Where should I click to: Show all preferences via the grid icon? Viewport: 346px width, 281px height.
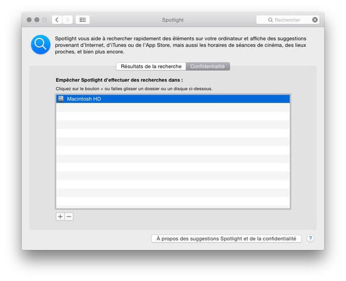82,20
